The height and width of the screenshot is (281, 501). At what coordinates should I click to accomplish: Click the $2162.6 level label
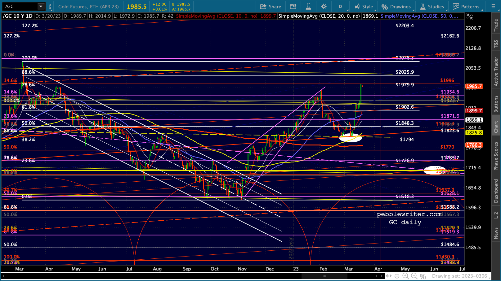point(450,36)
